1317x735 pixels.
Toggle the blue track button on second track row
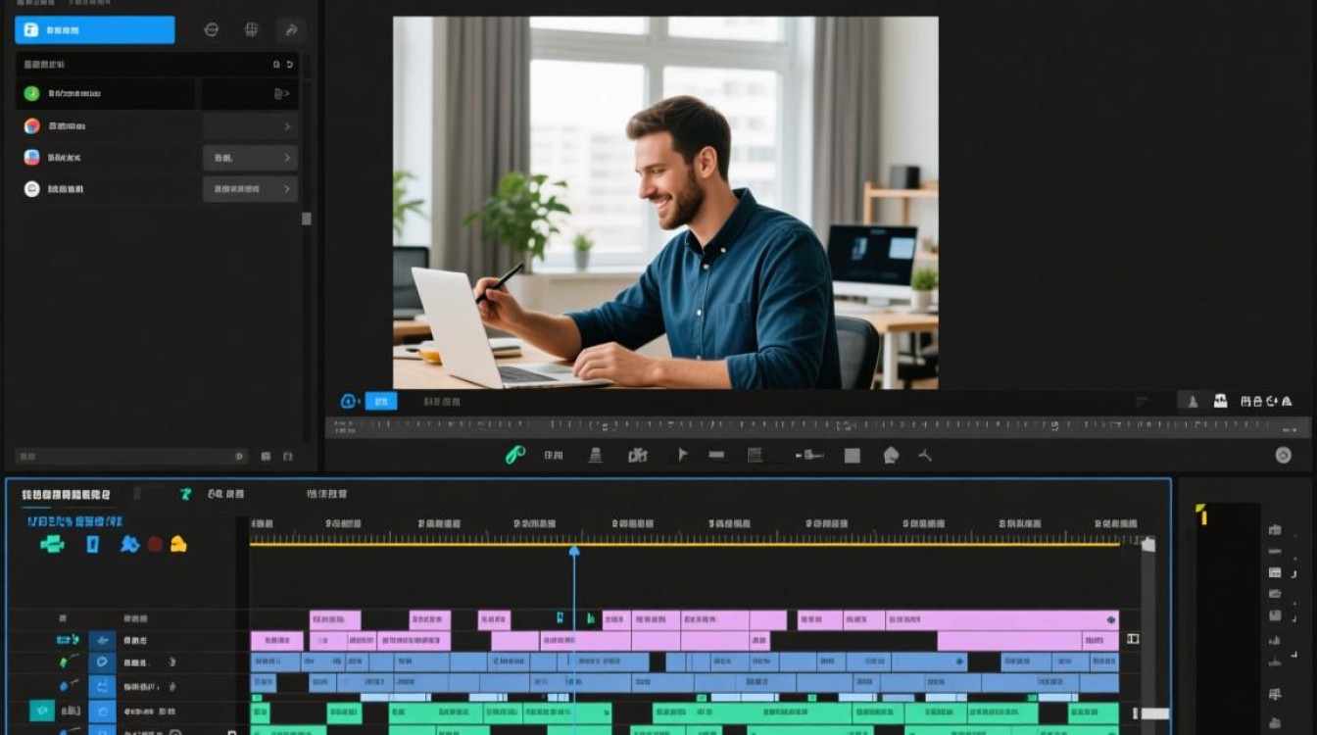[102, 662]
